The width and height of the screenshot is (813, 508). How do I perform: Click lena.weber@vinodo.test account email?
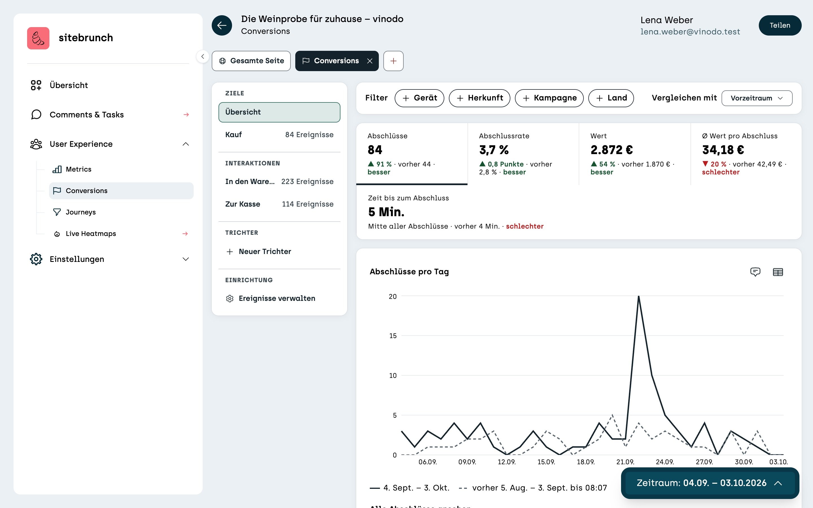tap(690, 32)
